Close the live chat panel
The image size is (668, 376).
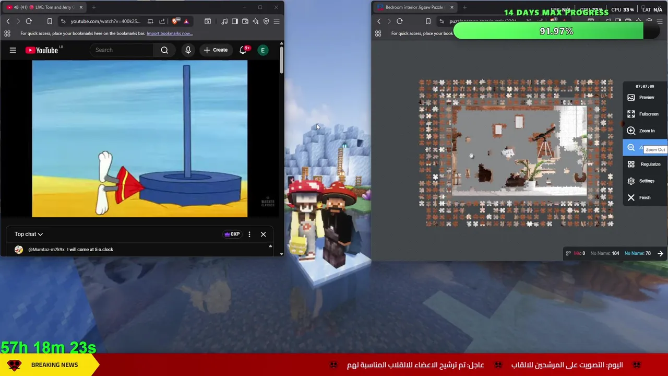click(x=263, y=234)
